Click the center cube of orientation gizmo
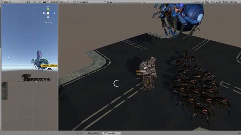The image size is (241, 135). 48,13
